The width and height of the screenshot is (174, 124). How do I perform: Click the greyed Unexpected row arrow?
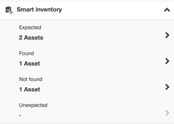(167, 113)
